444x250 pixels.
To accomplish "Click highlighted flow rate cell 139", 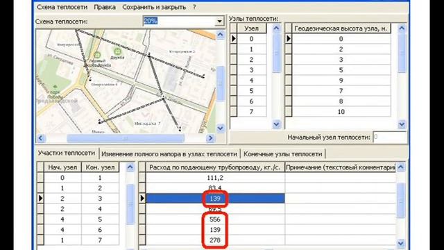I will (215, 199).
